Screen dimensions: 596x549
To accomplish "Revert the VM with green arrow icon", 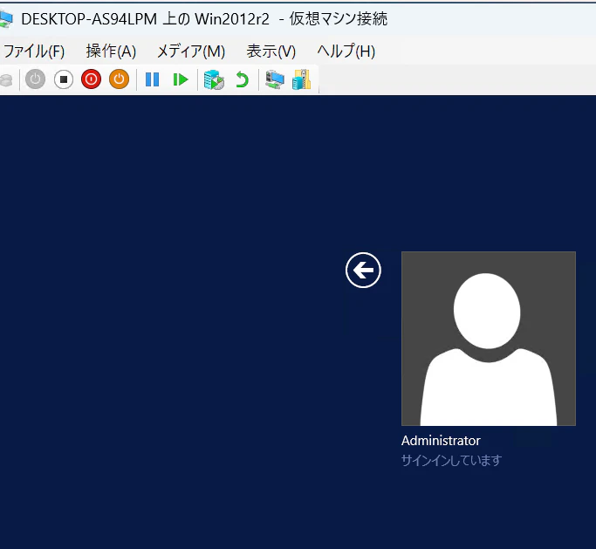I will tap(242, 79).
